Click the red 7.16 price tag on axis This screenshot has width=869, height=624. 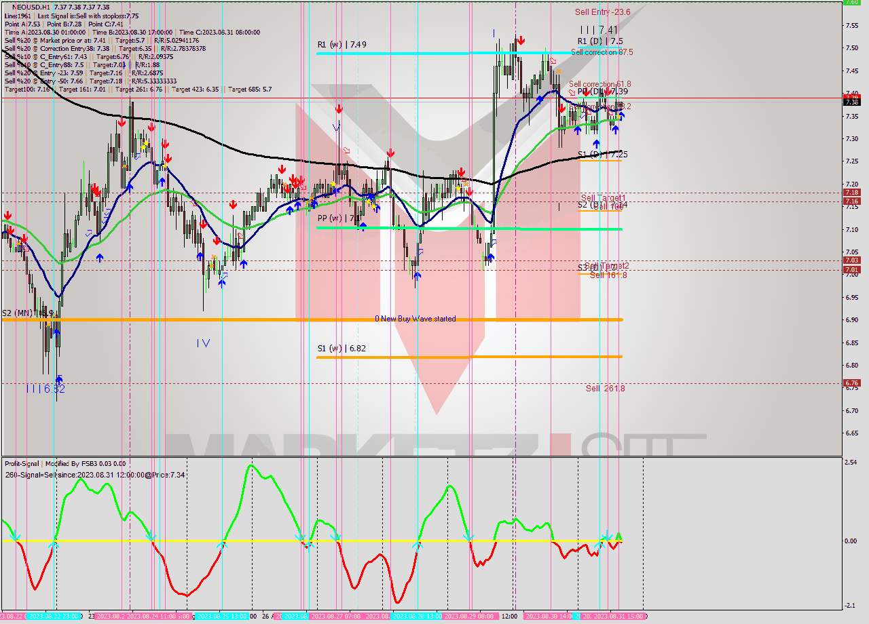coord(851,201)
